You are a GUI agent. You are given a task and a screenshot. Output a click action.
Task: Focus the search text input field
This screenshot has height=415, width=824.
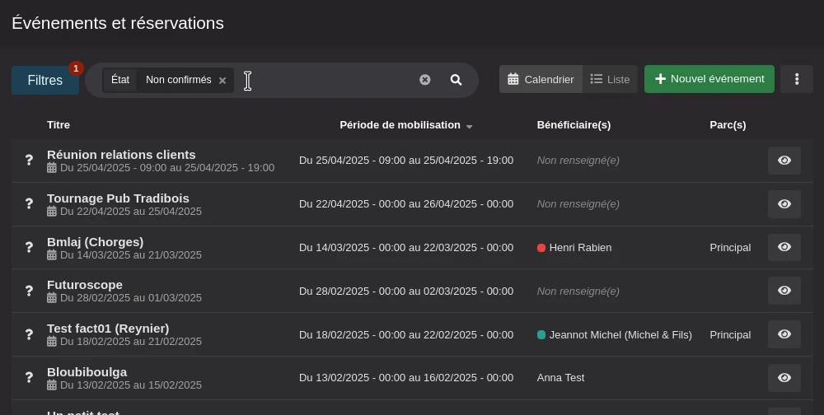click(x=330, y=80)
